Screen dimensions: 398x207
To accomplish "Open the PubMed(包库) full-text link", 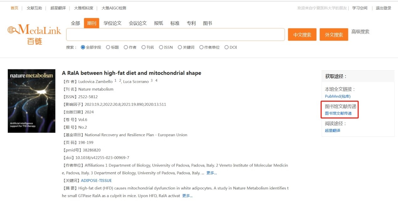I will pos(337,96).
